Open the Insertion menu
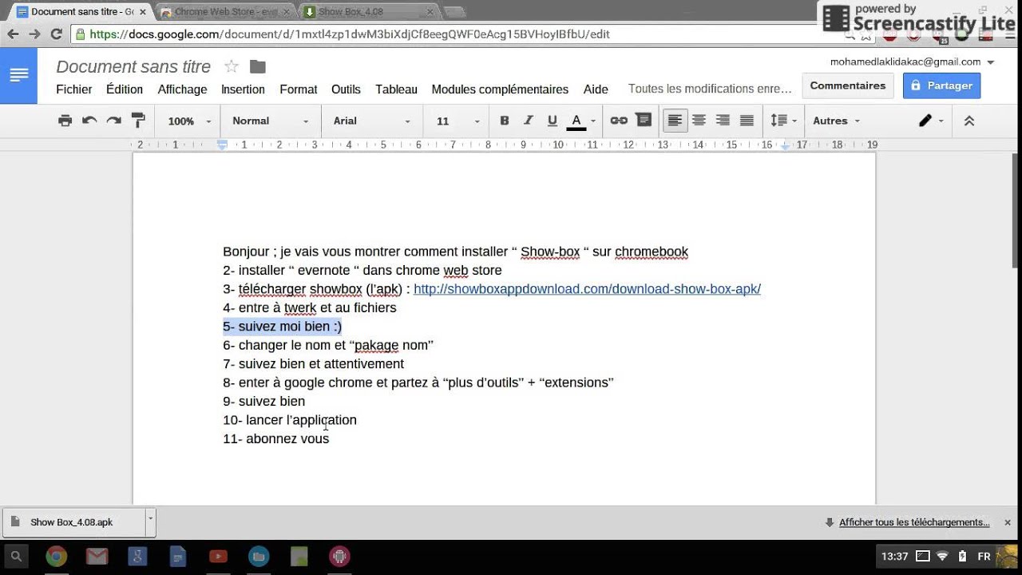 click(x=243, y=89)
